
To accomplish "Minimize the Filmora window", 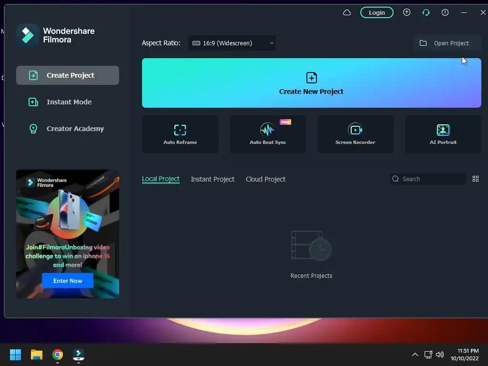I will [x=464, y=13].
